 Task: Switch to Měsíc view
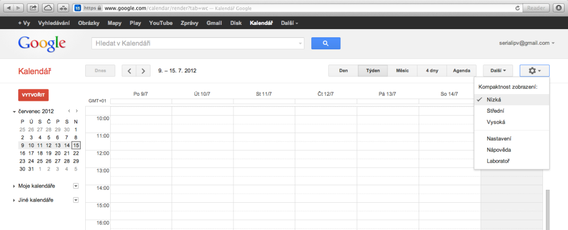(403, 71)
